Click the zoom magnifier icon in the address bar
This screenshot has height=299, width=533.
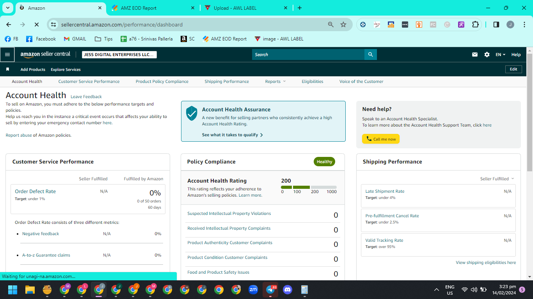tap(331, 25)
